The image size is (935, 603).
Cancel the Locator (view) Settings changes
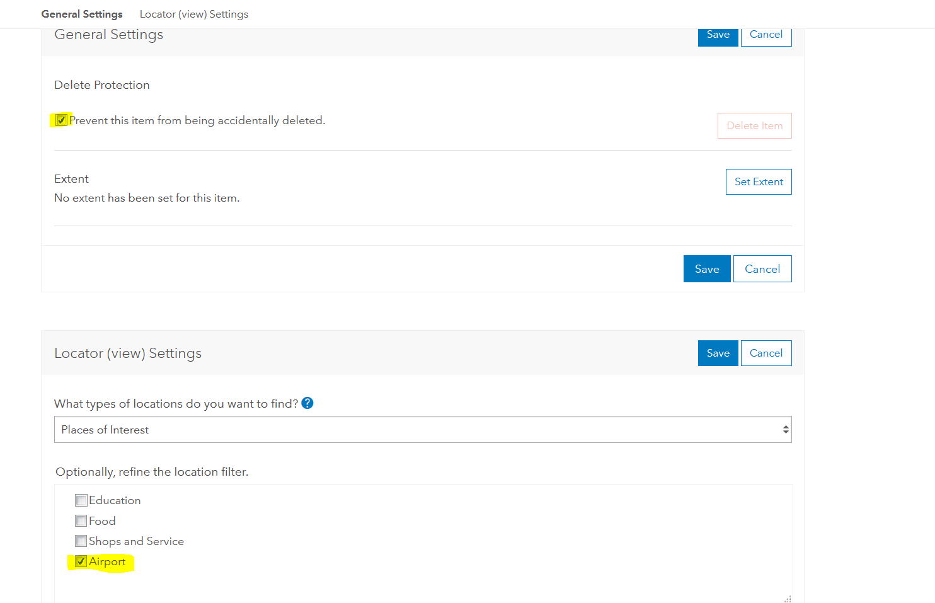click(x=766, y=353)
